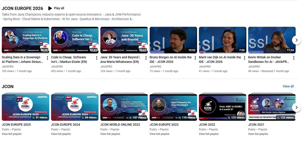This screenshot has height=141, width=304.
Task: Open more options for Bruno Borges video
Action: pyautogui.click(x=195, y=58)
